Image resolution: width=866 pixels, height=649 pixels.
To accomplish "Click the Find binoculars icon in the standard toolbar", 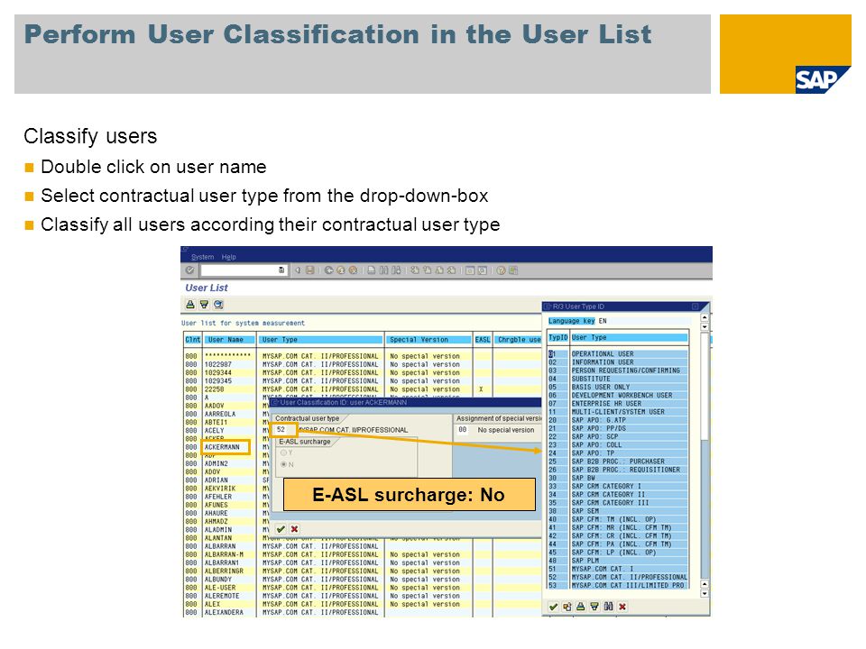I will 384,270.
